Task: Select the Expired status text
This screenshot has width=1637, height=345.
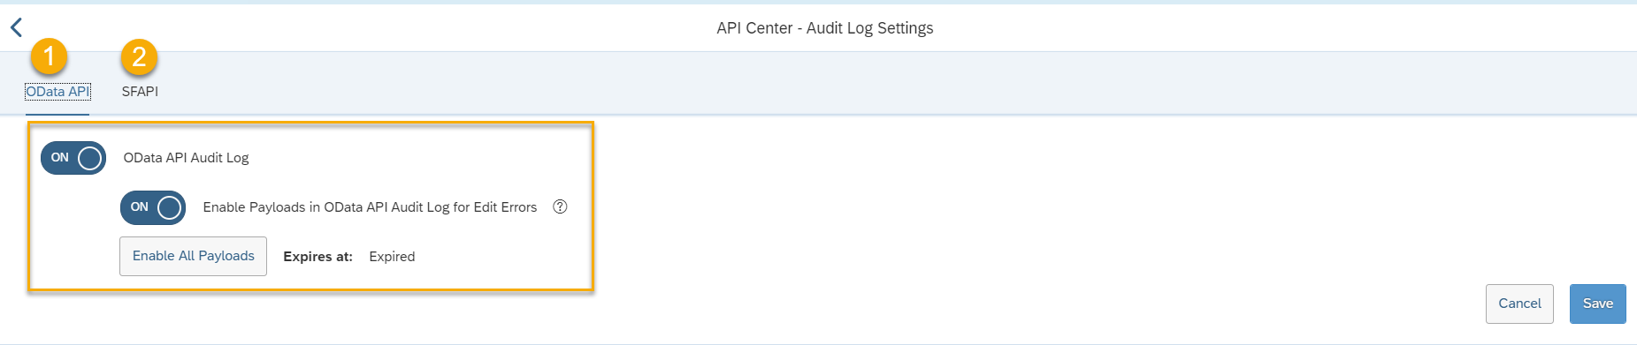Action: (x=392, y=257)
